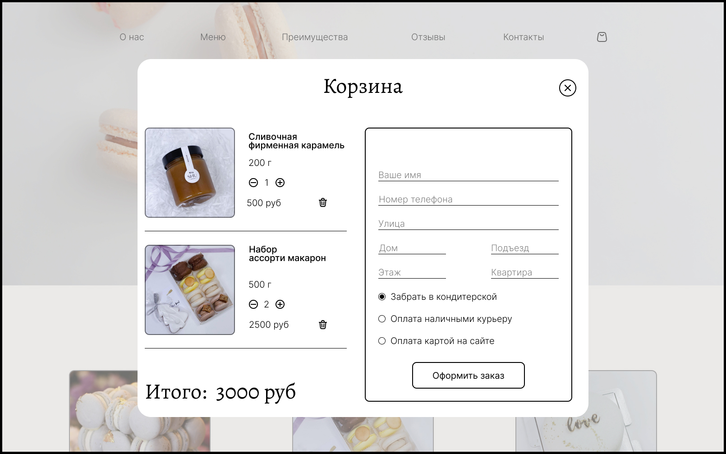
Task: Open the caramel jar product image
Action: tap(190, 173)
